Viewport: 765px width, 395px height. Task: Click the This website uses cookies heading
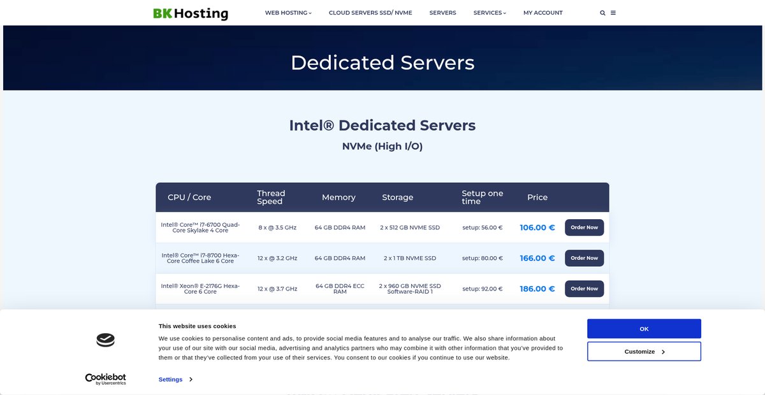(x=197, y=326)
